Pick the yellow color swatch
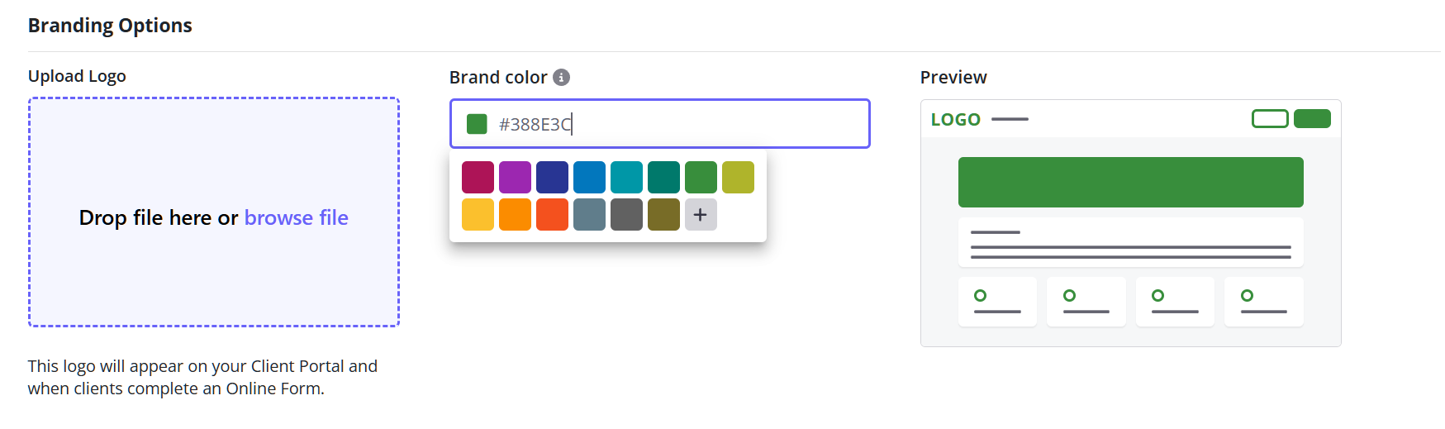Image resolution: width=1445 pixels, height=429 pixels. pyautogui.click(x=478, y=215)
